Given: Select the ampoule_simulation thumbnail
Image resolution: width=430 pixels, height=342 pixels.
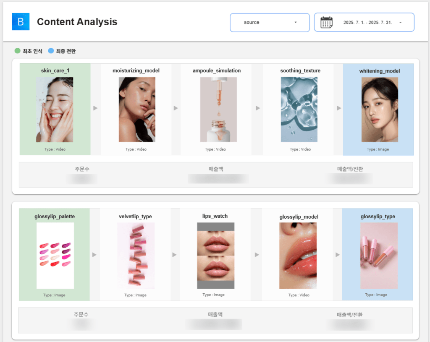Looking at the screenshot, I should click(218, 110).
